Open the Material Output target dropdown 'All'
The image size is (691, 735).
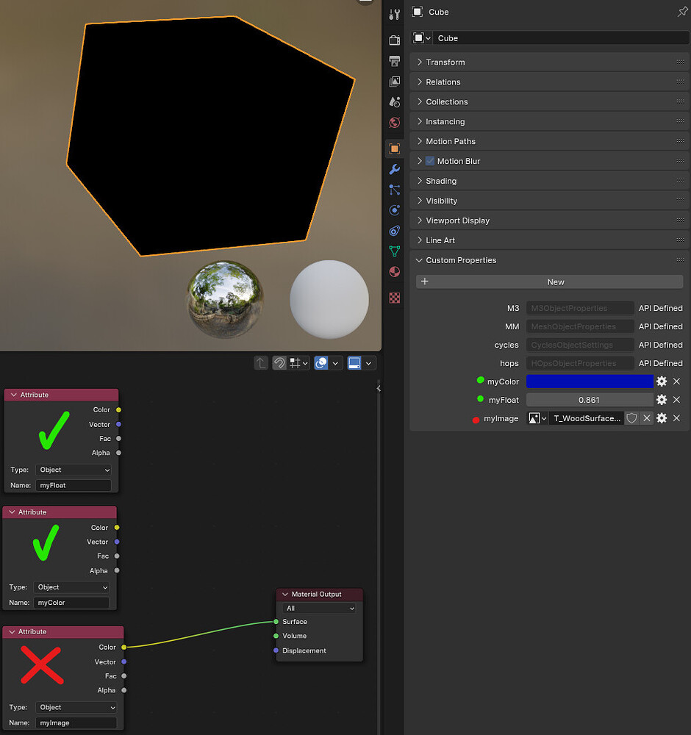pos(319,608)
